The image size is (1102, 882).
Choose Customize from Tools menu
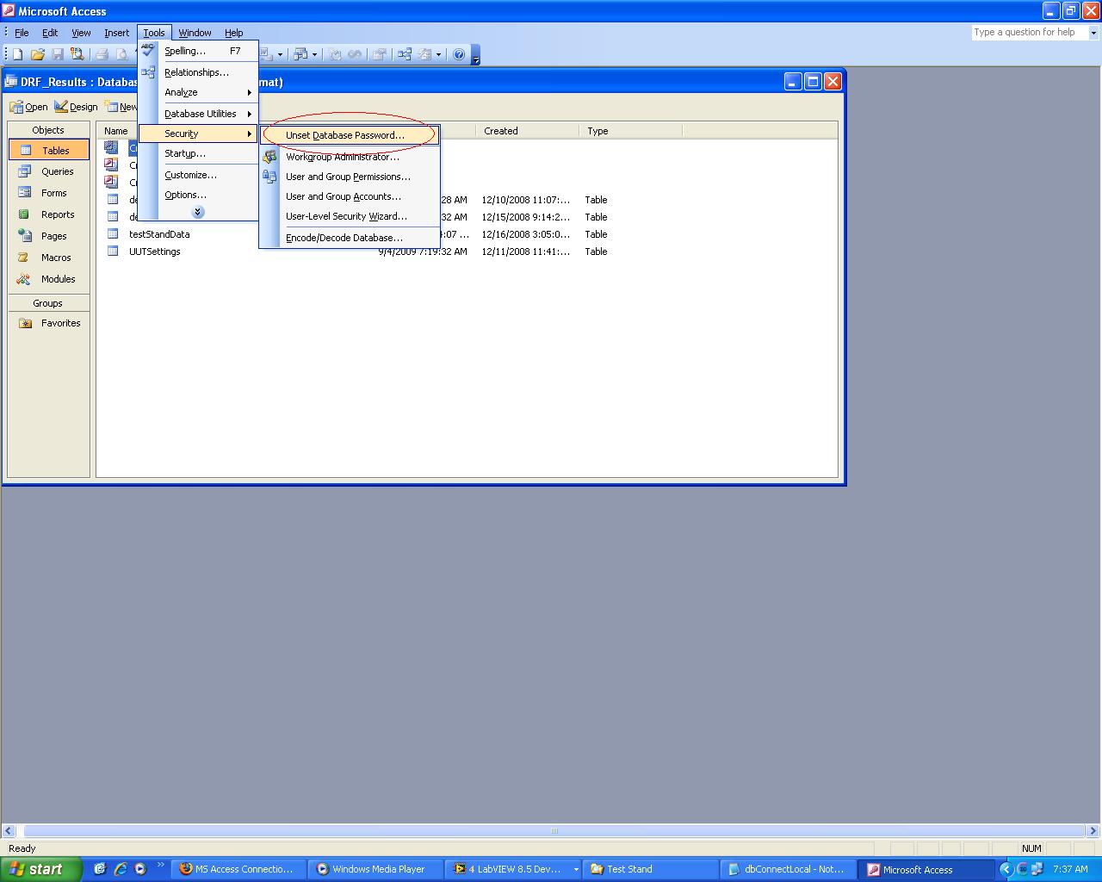pos(199,175)
